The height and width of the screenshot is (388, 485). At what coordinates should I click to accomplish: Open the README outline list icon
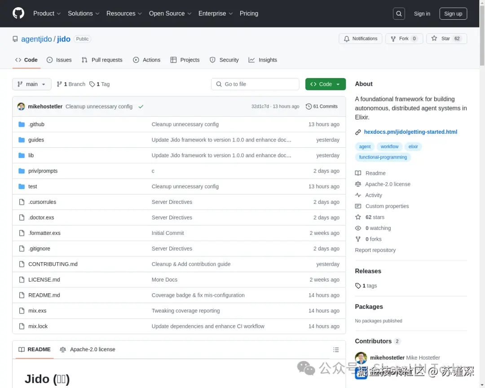point(336,350)
